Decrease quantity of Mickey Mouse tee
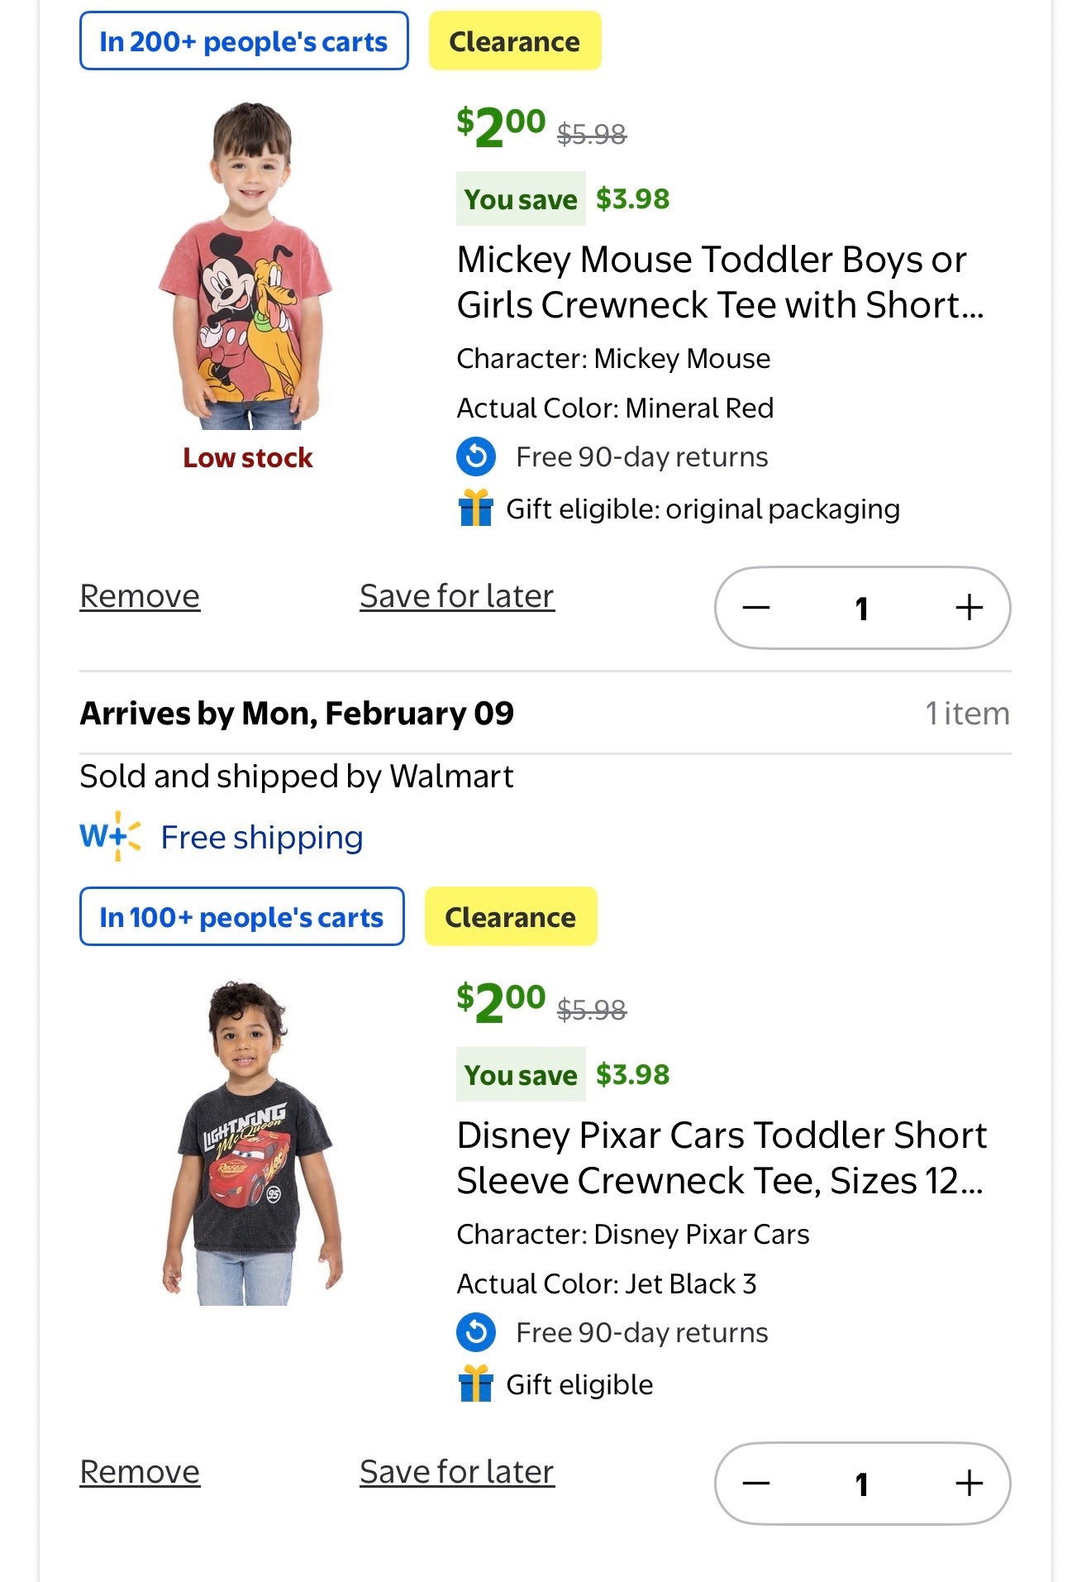 point(756,608)
